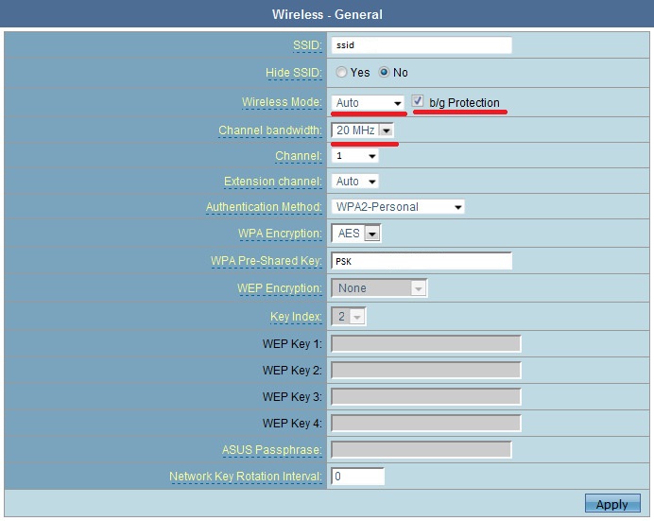
Task: Toggle the b/g Protection checkbox
Action: pos(418,101)
